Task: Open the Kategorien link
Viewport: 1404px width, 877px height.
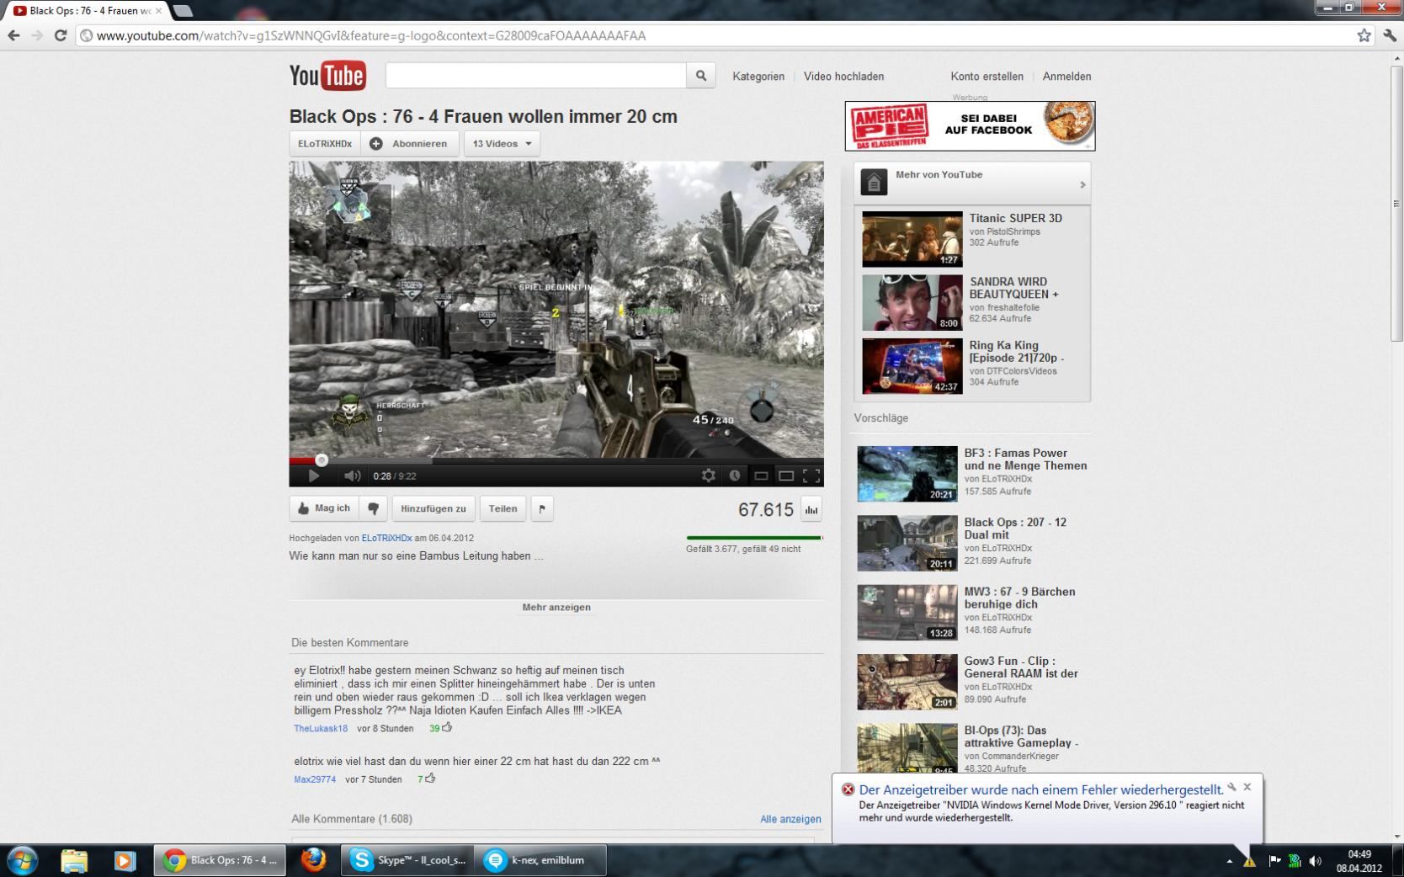Action: [x=758, y=76]
